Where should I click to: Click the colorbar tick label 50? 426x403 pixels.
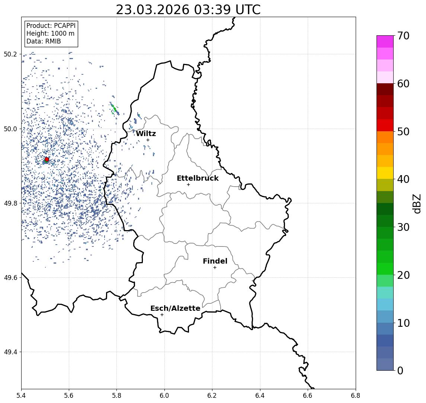click(x=403, y=132)
